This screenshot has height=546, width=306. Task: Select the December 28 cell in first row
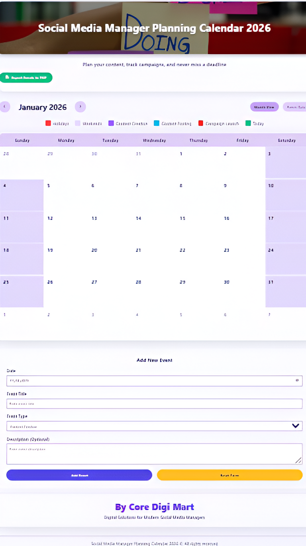22,163
